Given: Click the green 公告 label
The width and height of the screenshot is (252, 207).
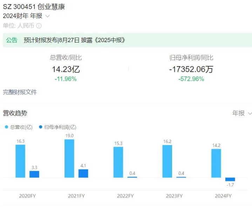Looking at the screenshot, I should [12, 40].
